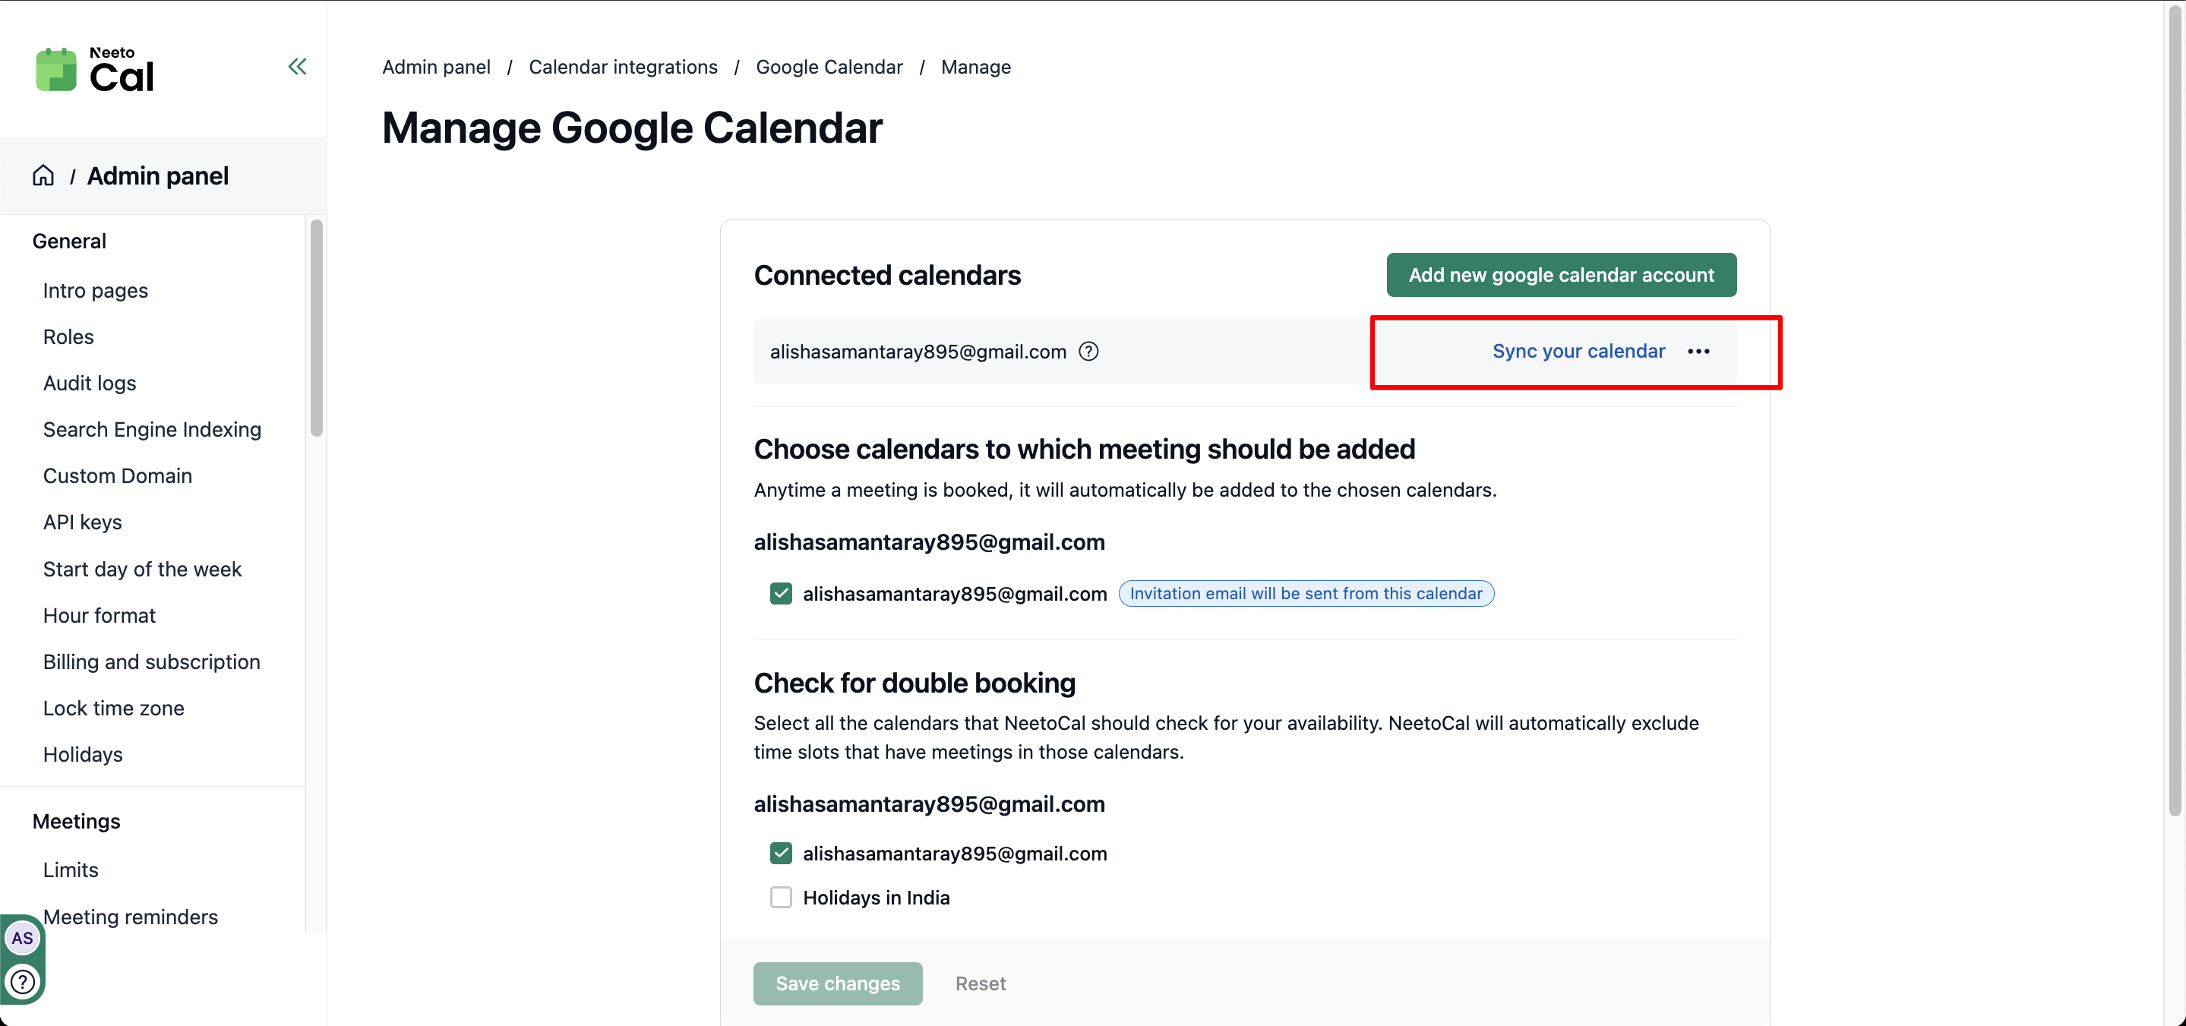Click Sync your calendar link

click(1578, 352)
